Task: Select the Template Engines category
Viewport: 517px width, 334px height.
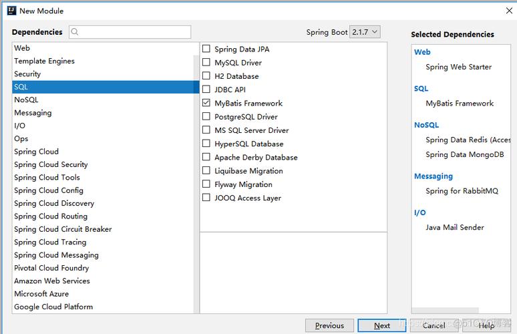Action: tap(103, 61)
